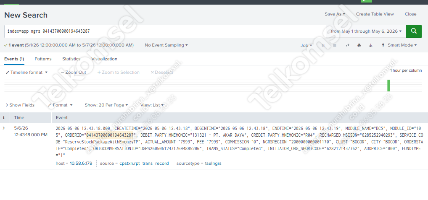This screenshot has height=200, width=428.
Task: Switch to the Patterns tab
Action: tap(43, 59)
